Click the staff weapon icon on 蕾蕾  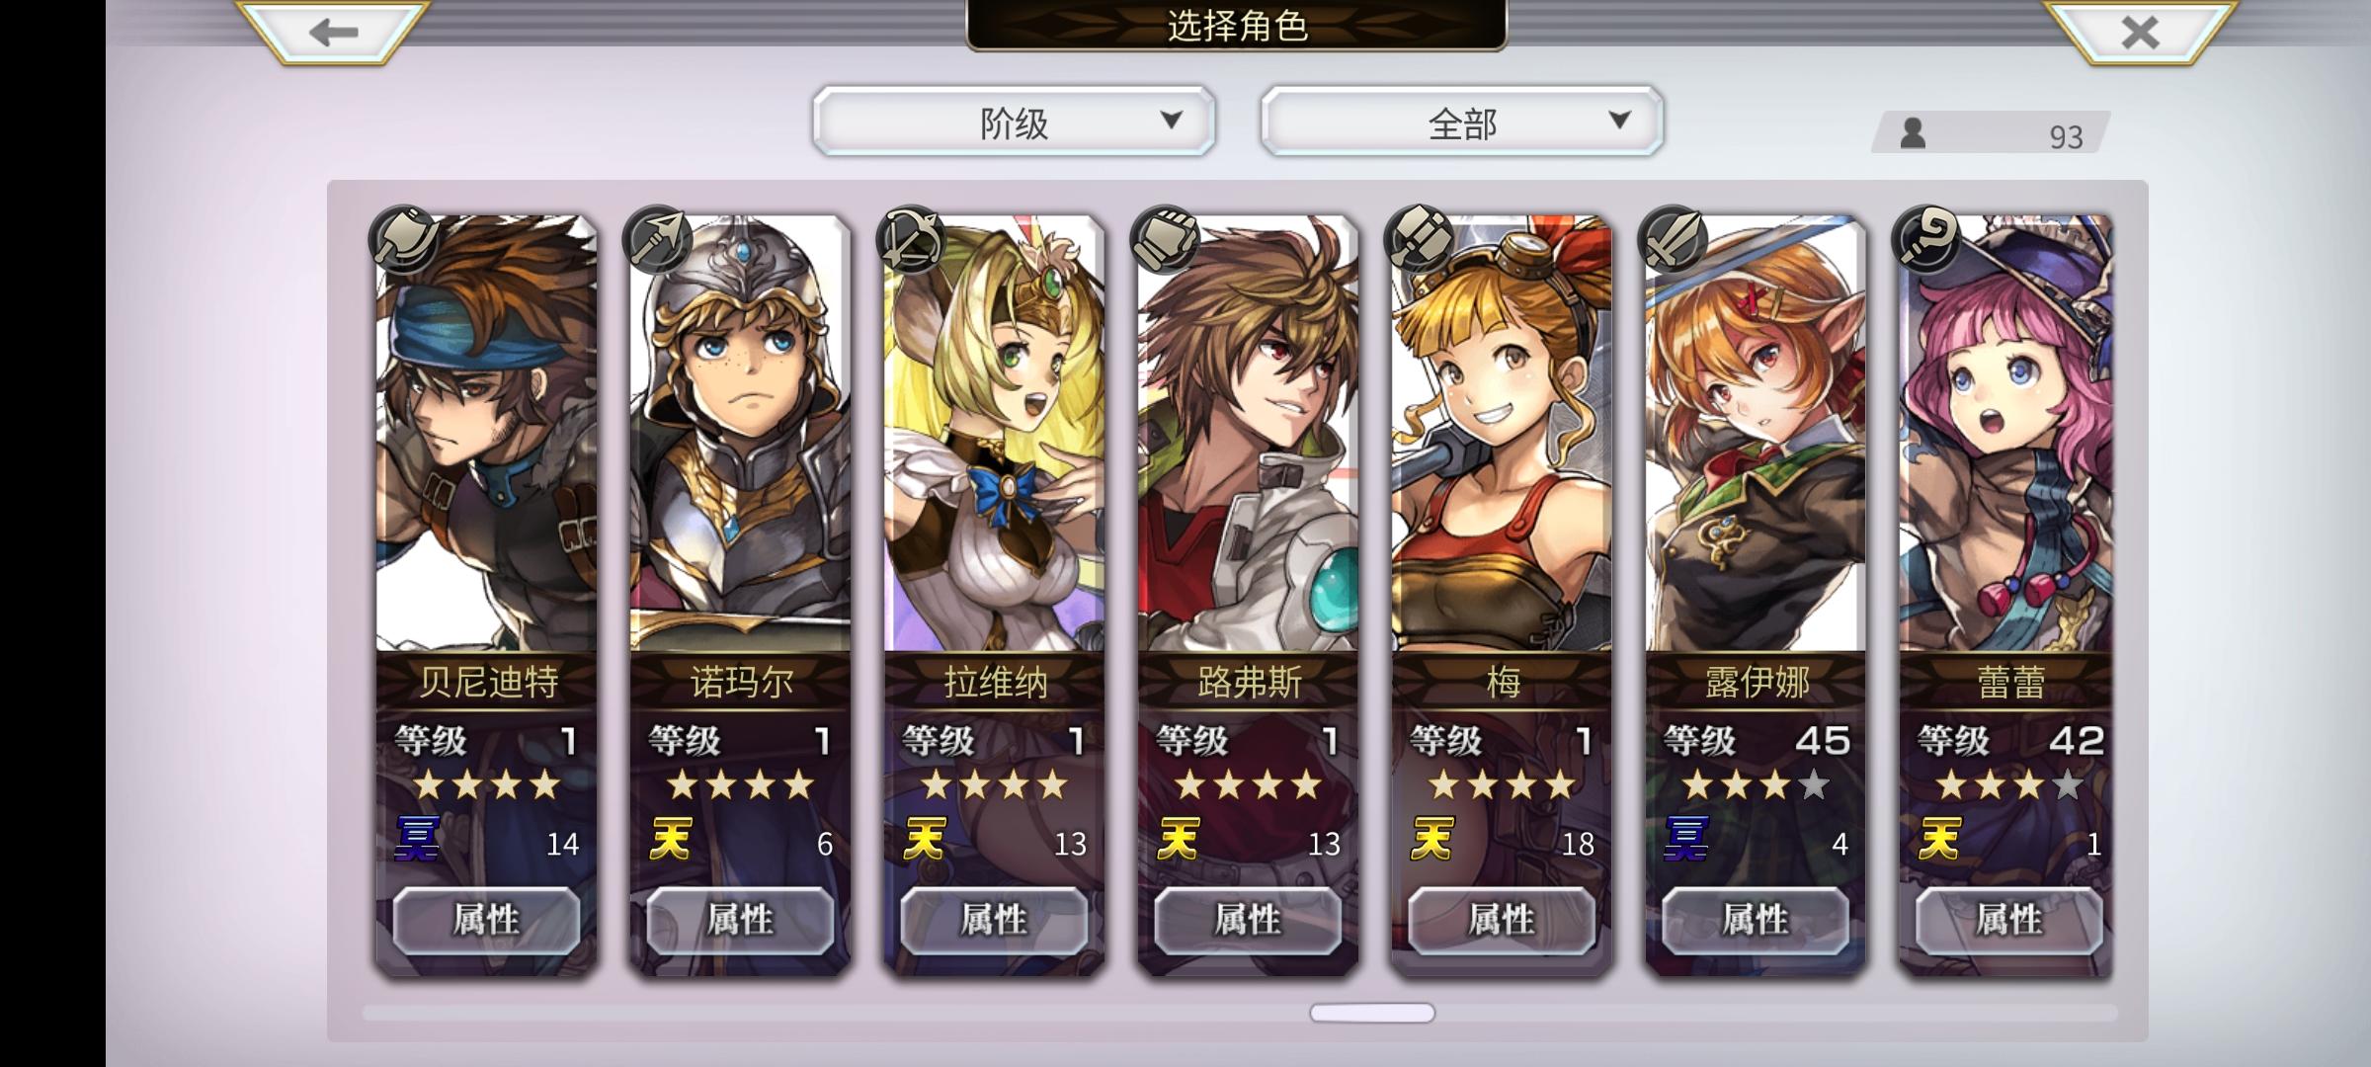click(x=1927, y=239)
